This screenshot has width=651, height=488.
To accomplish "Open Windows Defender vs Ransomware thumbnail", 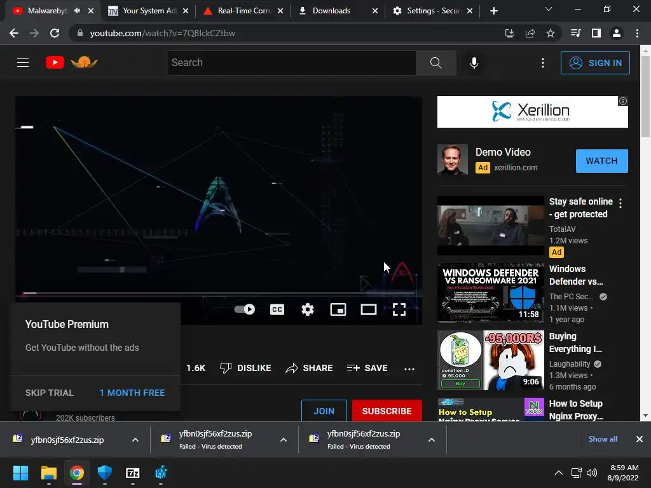I will (490, 293).
